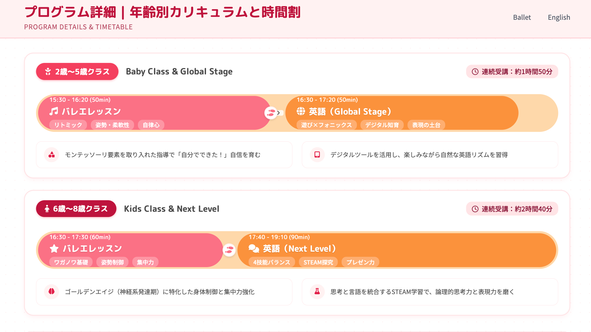Click the clock icon beside 約1時間50分
Image resolution: width=591 pixels, height=332 pixels.
pos(475,72)
